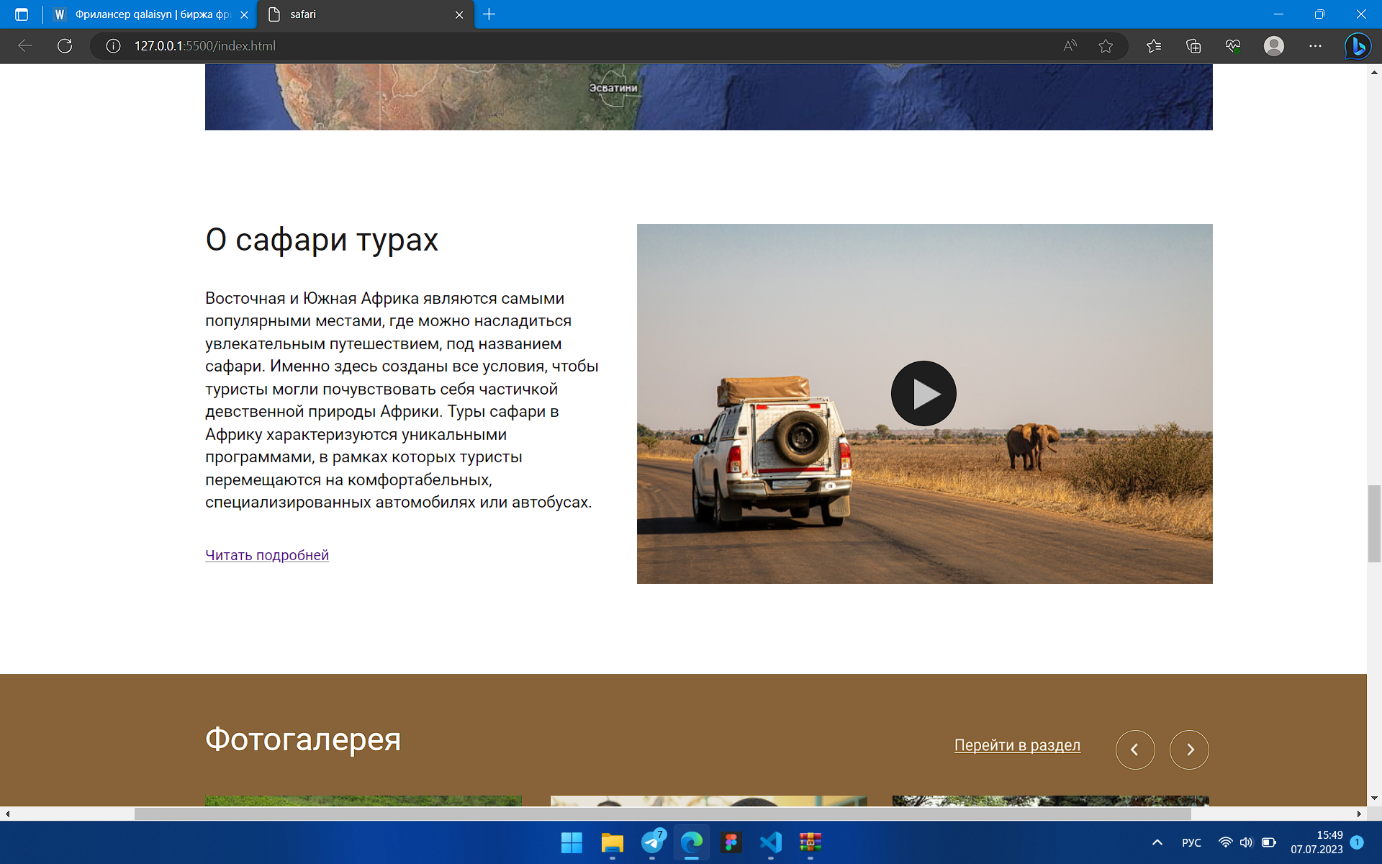Open Bing chat sidebar
Screen dimensions: 1382x864
(1358, 46)
